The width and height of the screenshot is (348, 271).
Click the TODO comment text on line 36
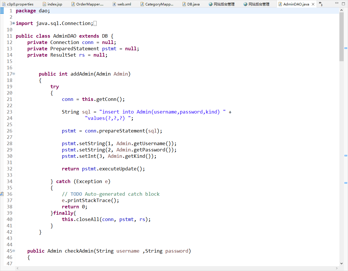click(x=111, y=194)
